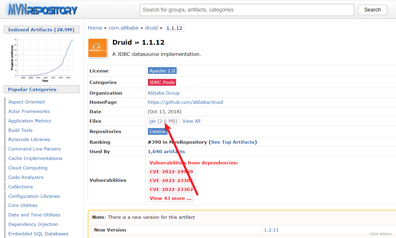The image size is (396, 238).
Task: Open Core Utilities category
Action: tap(23, 205)
